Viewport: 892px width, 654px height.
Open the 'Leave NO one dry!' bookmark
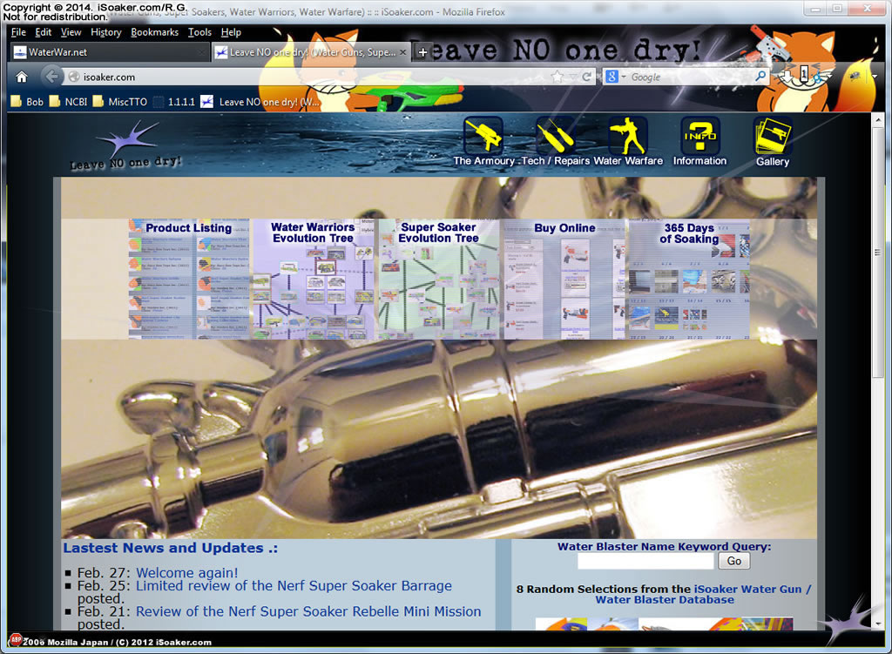tap(260, 102)
